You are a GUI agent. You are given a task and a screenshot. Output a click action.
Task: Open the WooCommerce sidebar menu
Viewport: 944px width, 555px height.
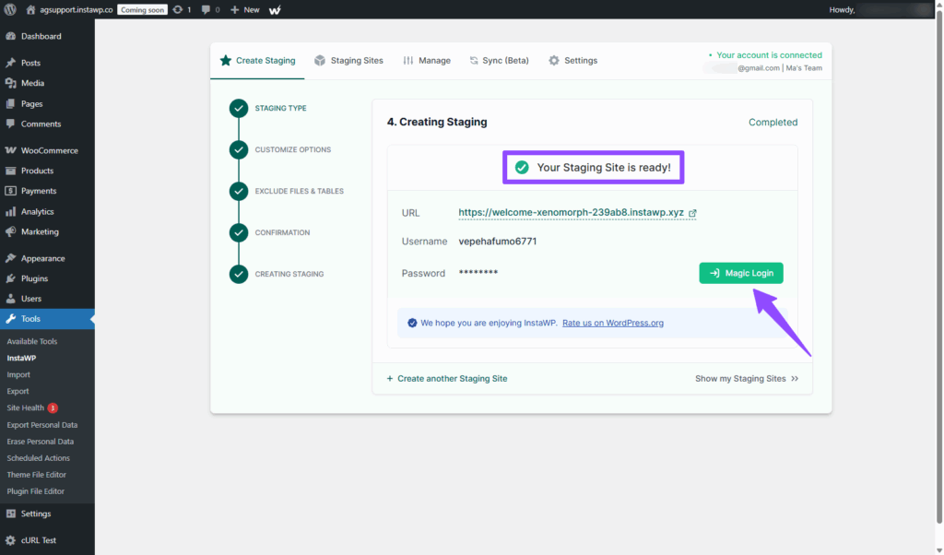(x=49, y=150)
